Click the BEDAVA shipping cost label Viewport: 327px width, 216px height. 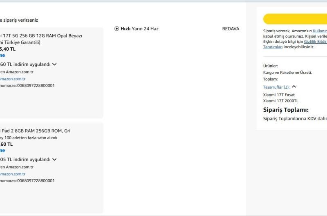coord(231,29)
